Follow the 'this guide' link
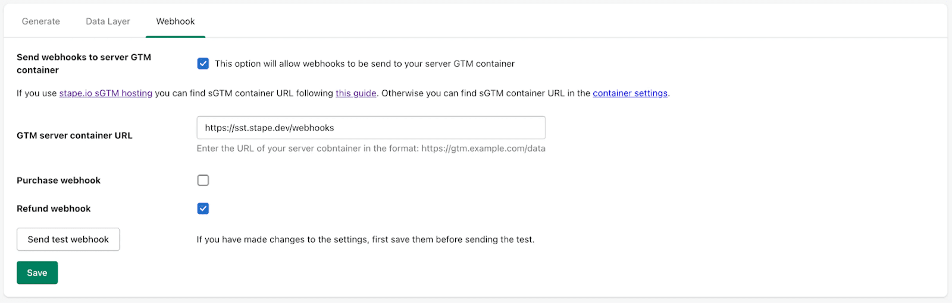952x303 pixels. [x=356, y=93]
